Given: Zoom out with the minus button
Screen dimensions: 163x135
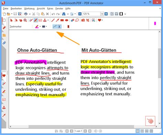Looking at the screenshot, I should coord(80,14).
